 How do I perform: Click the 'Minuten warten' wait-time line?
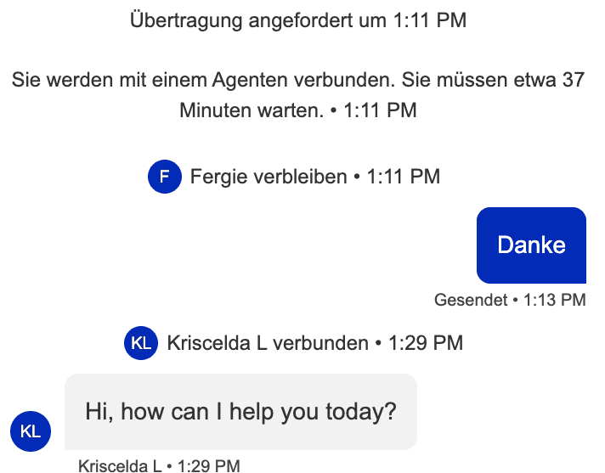[252, 111]
